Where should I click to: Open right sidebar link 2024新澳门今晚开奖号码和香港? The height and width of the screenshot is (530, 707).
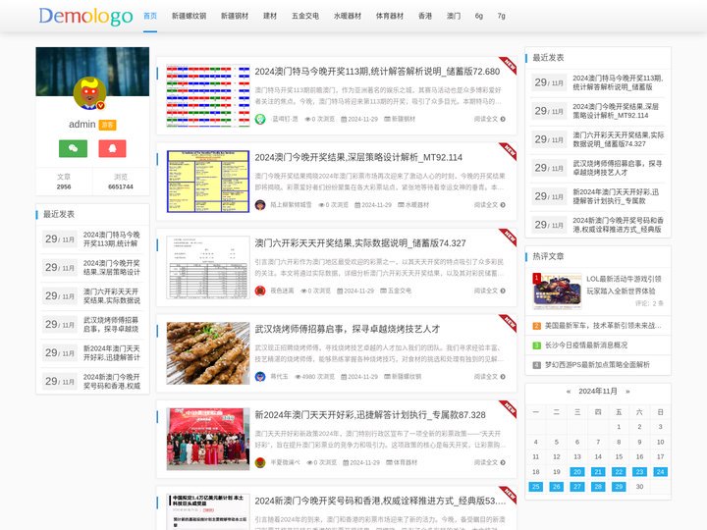619,225
